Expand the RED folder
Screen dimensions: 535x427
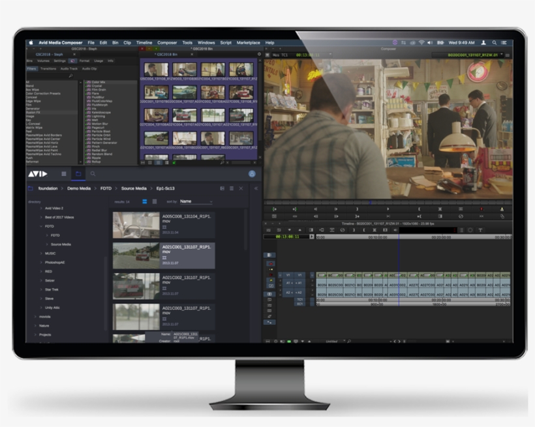pyautogui.click(x=41, y=271)
